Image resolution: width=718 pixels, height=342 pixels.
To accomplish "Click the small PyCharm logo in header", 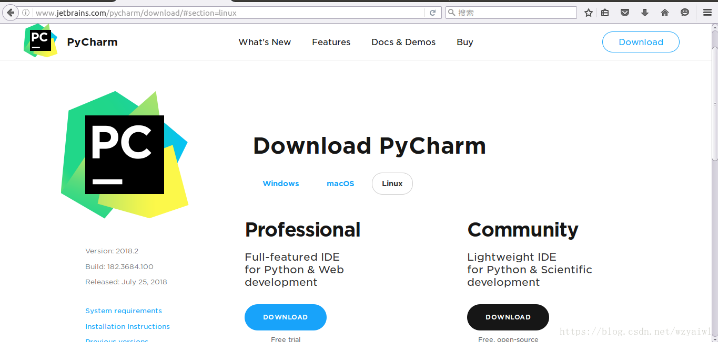I will pyautogui.click(x=41, y=41).
